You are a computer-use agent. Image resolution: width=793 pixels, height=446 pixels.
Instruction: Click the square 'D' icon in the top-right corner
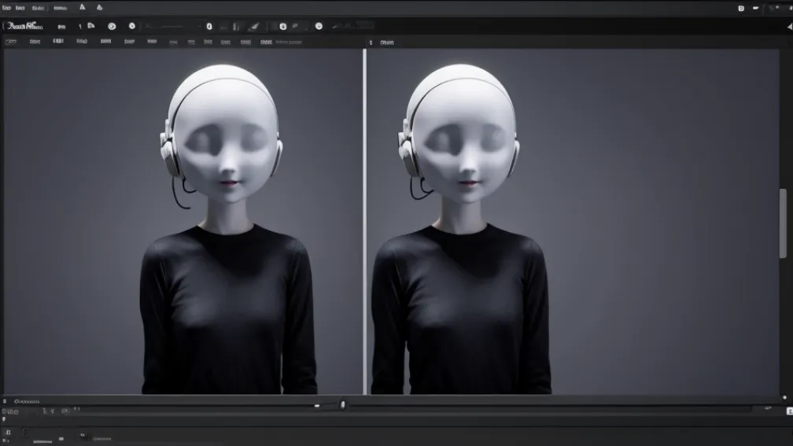(741, 8)
